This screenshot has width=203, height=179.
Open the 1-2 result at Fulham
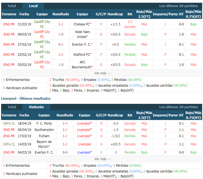65,136
